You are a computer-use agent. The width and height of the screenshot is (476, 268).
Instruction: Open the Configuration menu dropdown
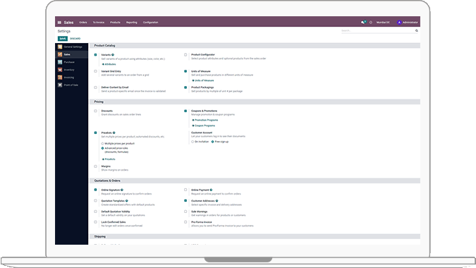coord(151,23)
